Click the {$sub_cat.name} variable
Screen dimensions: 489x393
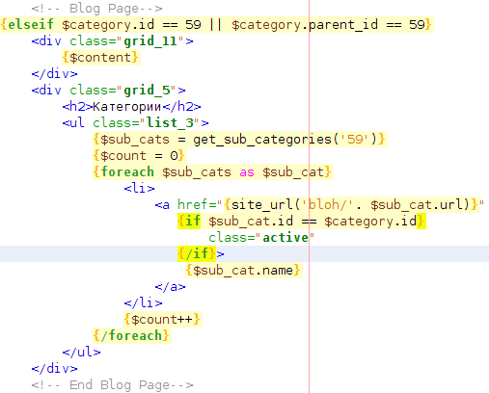point(243,271)
